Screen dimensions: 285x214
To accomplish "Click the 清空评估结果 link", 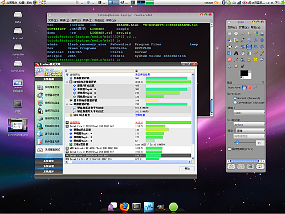I will pos(142,74).
